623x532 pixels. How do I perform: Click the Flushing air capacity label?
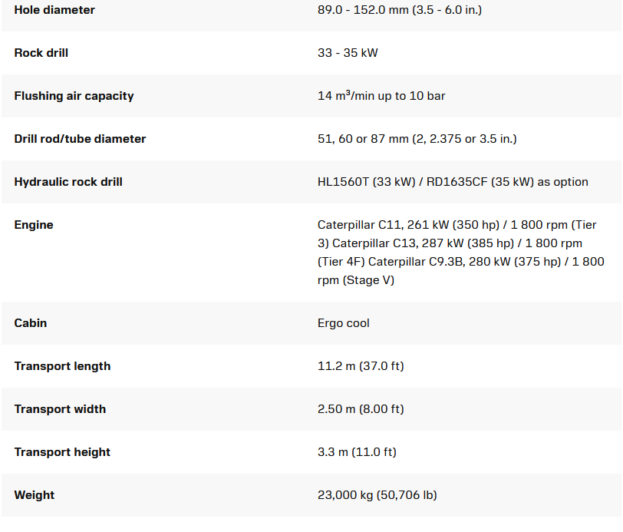tap(74, 96)
